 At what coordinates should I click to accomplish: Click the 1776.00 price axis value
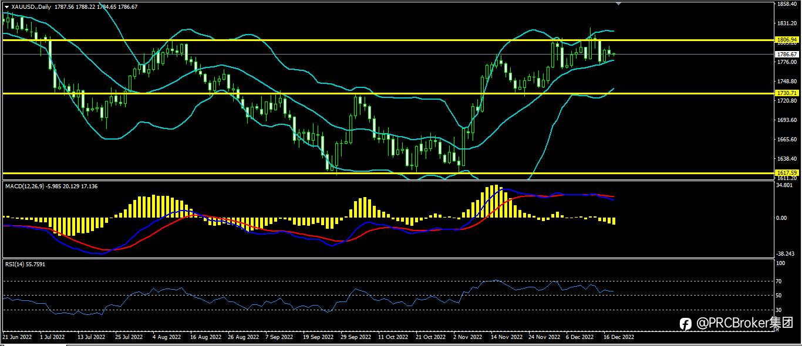tap(786, 62)
